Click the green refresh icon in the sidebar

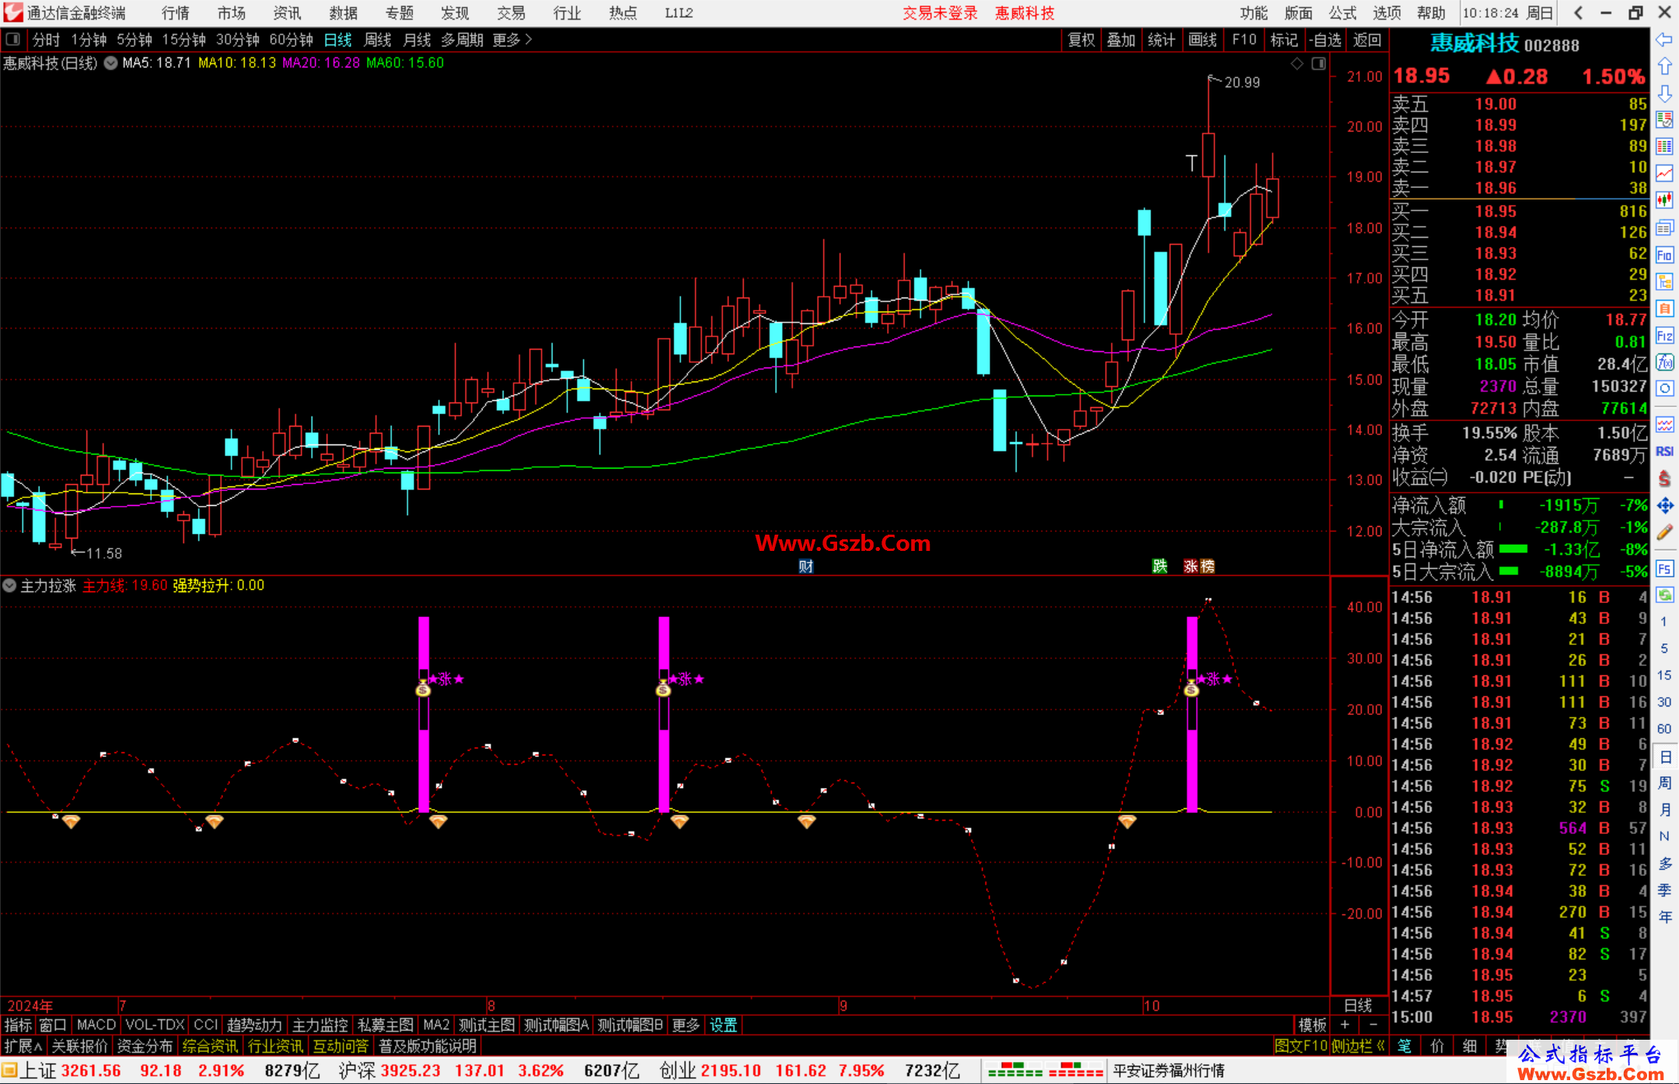click(x=1664, y=595)
